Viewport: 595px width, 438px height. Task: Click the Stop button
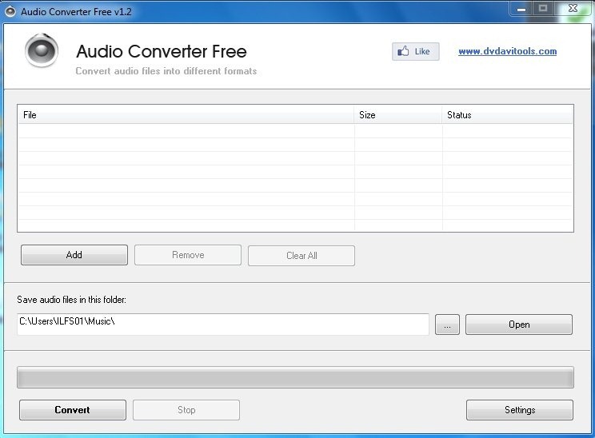[186, 410]
